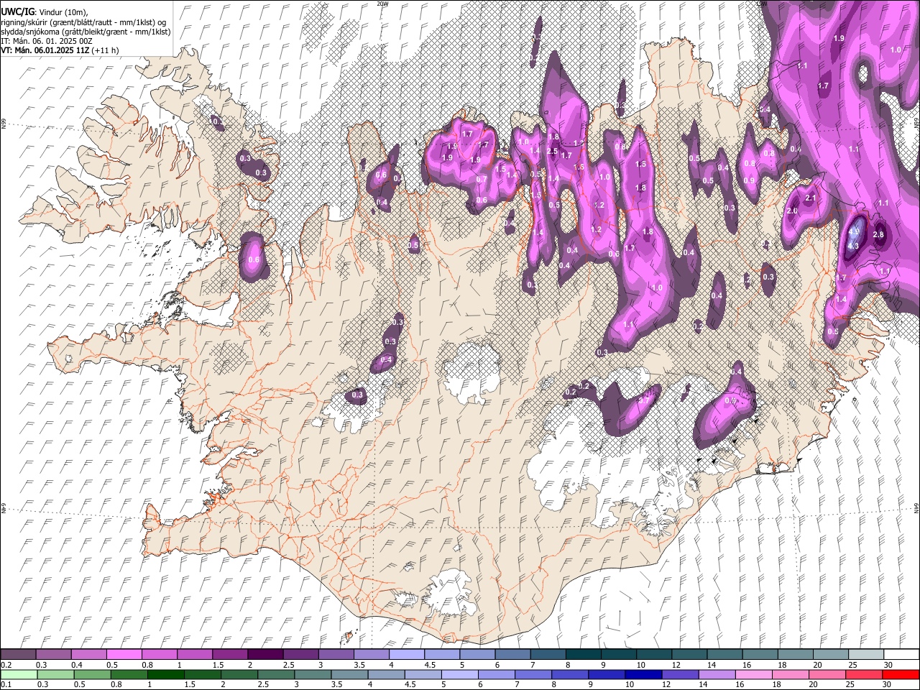Click the 4.3 precipitation value on the map
This screenshot has width=920, height=690.
click(853, 246)
